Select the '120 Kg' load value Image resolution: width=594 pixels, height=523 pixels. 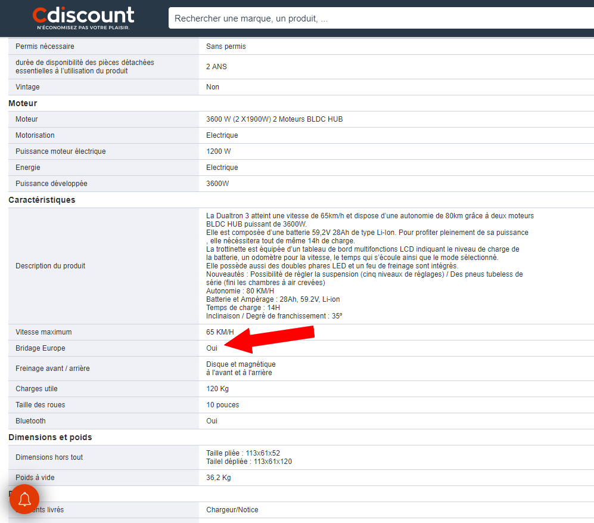(217, 389)
